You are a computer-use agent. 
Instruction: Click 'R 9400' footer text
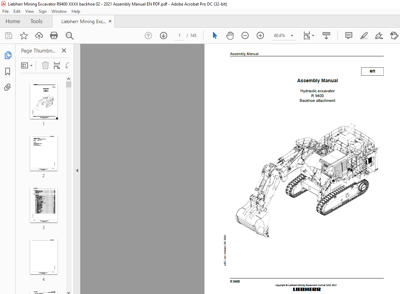pyautogui.click(x=235, y=282)
